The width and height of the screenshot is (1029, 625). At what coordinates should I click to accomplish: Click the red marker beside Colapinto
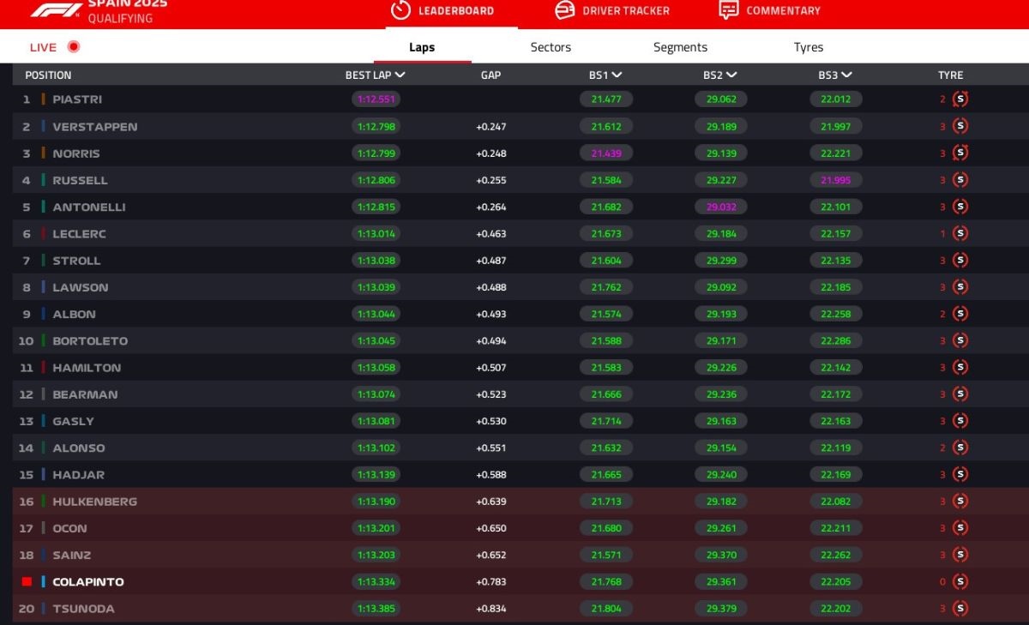click(27, 582)
